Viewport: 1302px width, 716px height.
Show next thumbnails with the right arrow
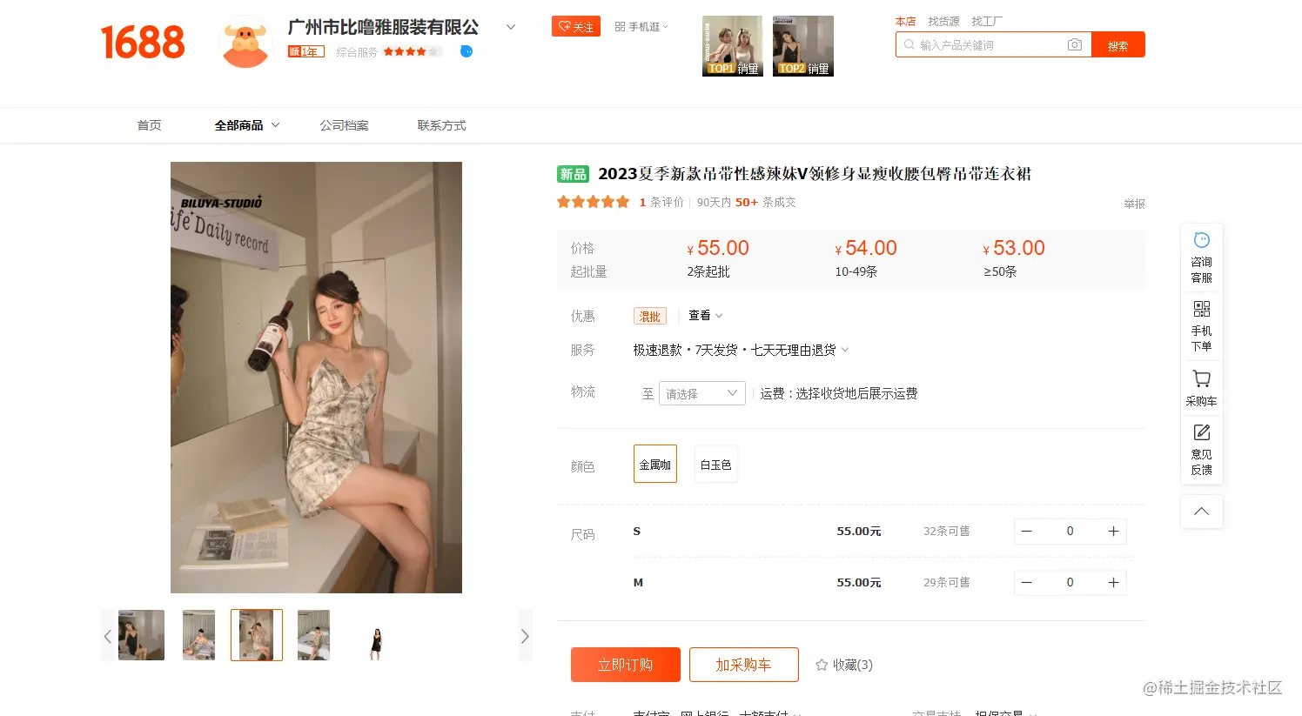coord(525,636)
